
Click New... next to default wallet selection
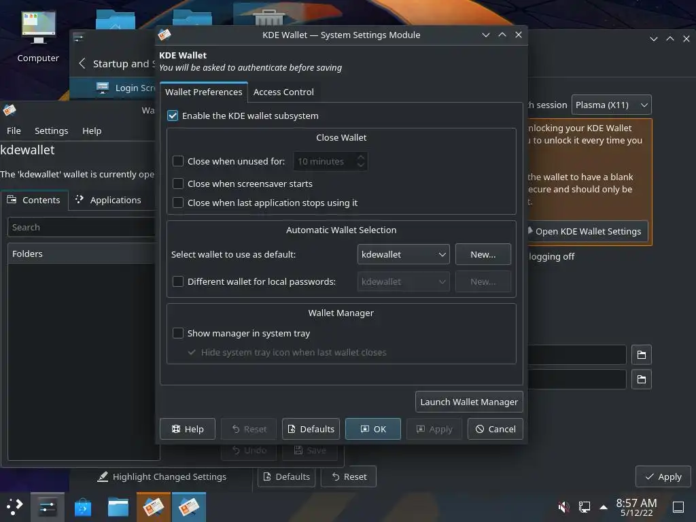tap(483, 254)
